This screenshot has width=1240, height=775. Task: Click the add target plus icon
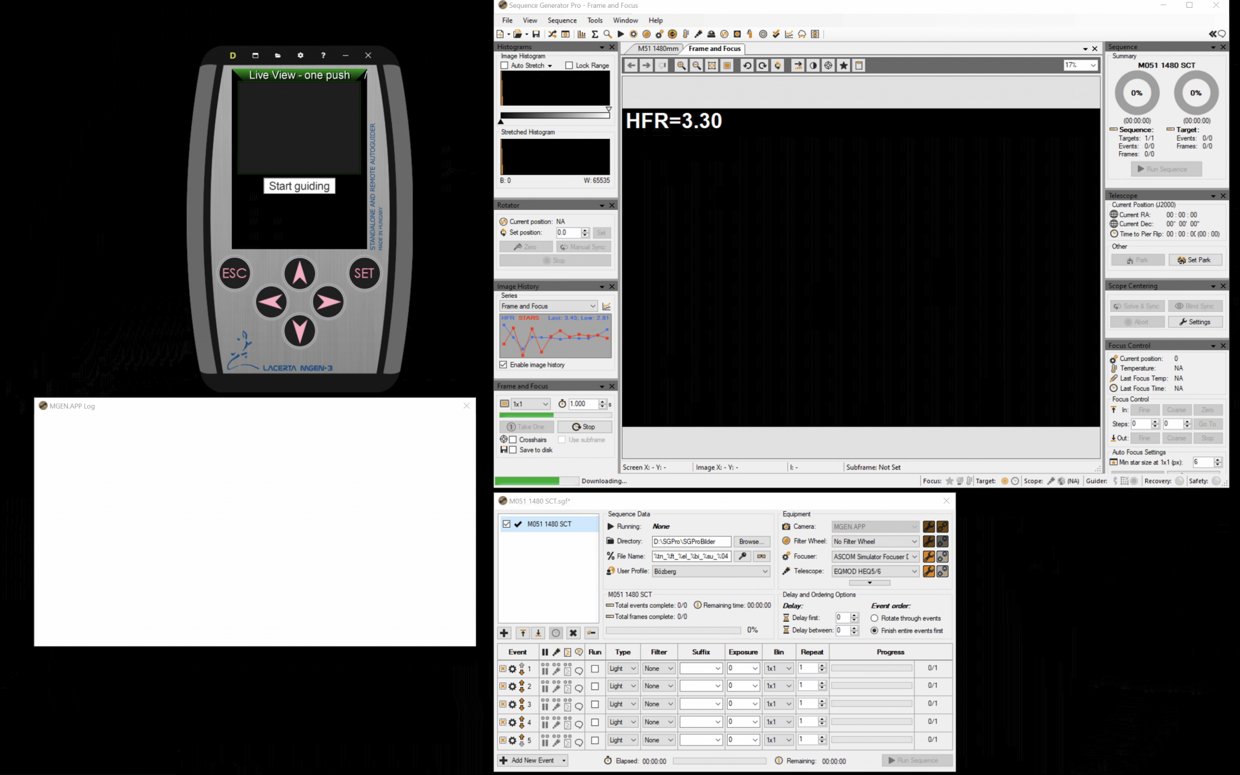[x=504, y=633]
